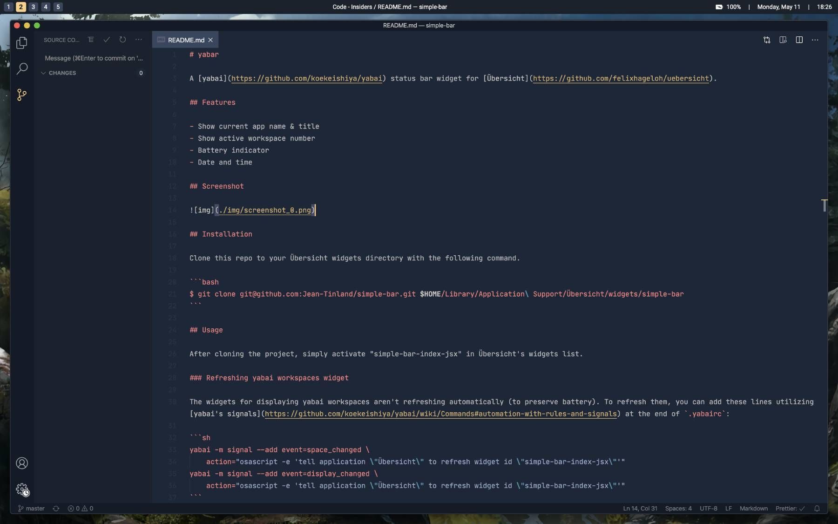Click the '## Usage' heading
Viewport: 838px width, 524px height.
click(x=206, y=330)
